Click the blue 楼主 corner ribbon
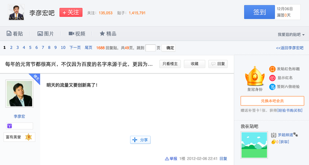The image size is (309, 165). (35, 78)
